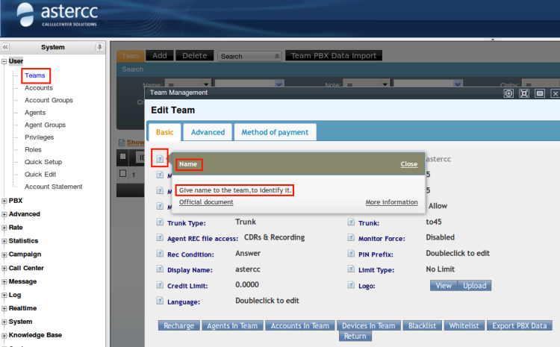This screenshot has height=347, width=560.
Task: Open the Method of payment tab
Action: (276, 132)
